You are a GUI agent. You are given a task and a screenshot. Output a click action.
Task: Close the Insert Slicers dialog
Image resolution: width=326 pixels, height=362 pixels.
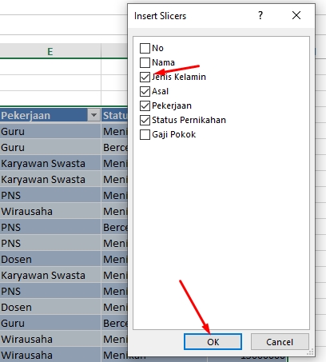296,15
